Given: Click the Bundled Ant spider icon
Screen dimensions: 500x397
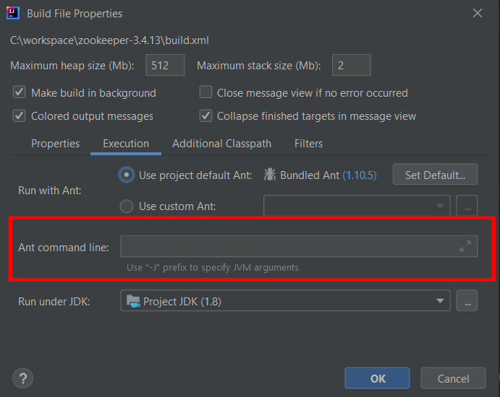Looking at the screenshot, I should (270, 175).
